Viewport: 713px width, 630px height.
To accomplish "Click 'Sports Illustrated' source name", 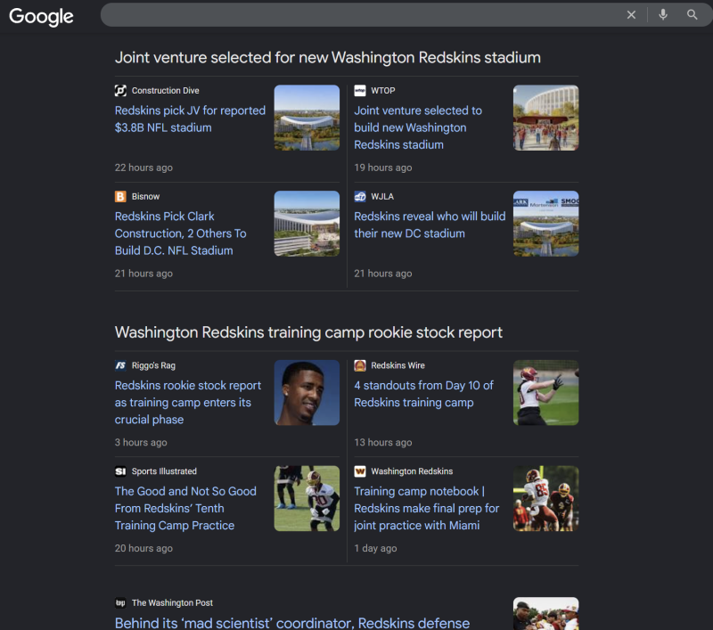I will (x=164, y=471).
